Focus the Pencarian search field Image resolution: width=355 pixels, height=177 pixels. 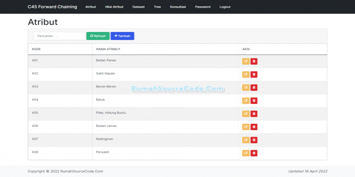point(59,36)
